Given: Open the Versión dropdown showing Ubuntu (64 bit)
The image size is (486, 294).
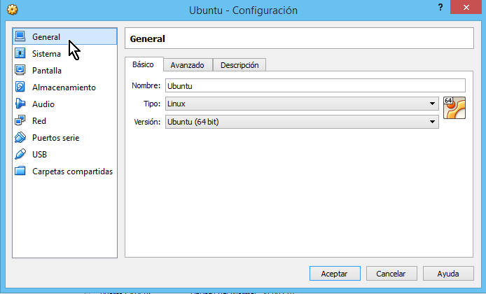Looking at the screenshot, I should tap(302, 122).
